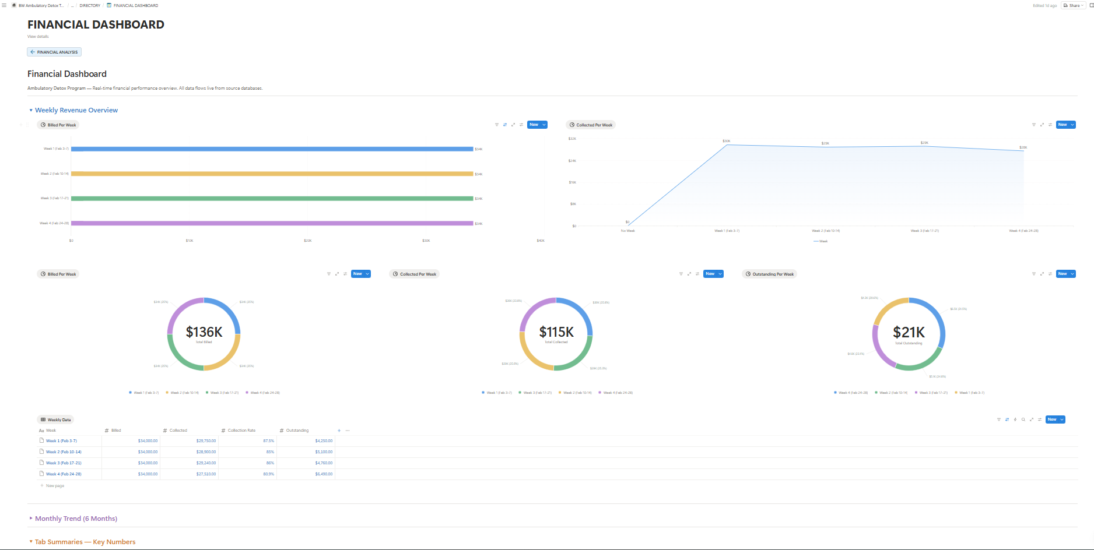Expand the Monthly Trend (6 Months) section
This screenshot has width=1094, height=550.
coord(30,519)
